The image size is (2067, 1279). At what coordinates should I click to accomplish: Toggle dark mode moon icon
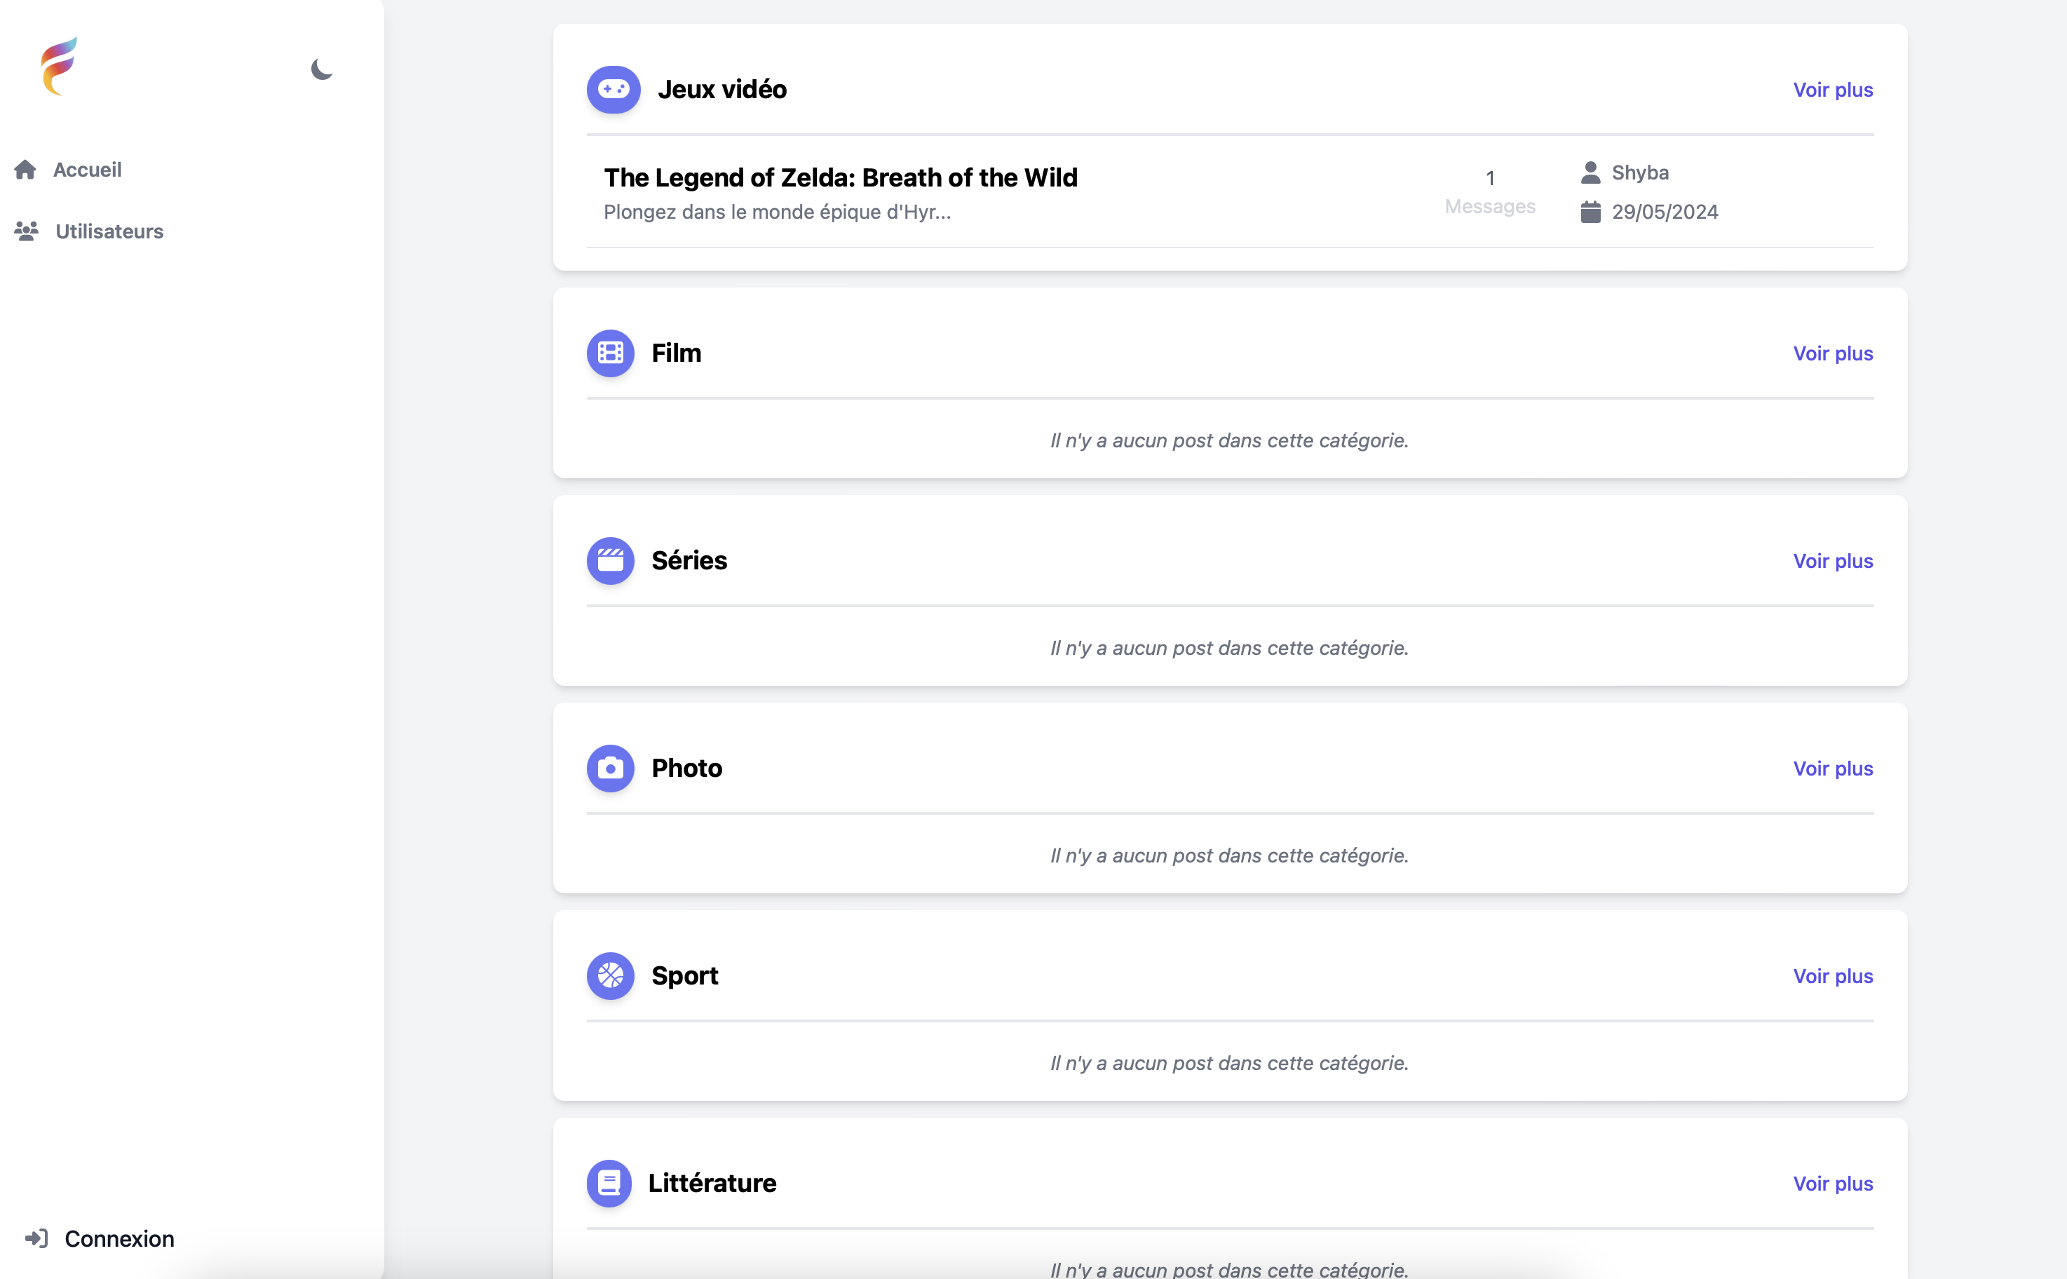point(321,69)
